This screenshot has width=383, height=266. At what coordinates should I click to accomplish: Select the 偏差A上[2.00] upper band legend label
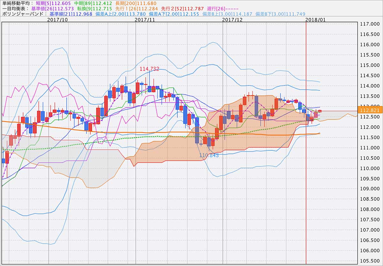[121, 14]
